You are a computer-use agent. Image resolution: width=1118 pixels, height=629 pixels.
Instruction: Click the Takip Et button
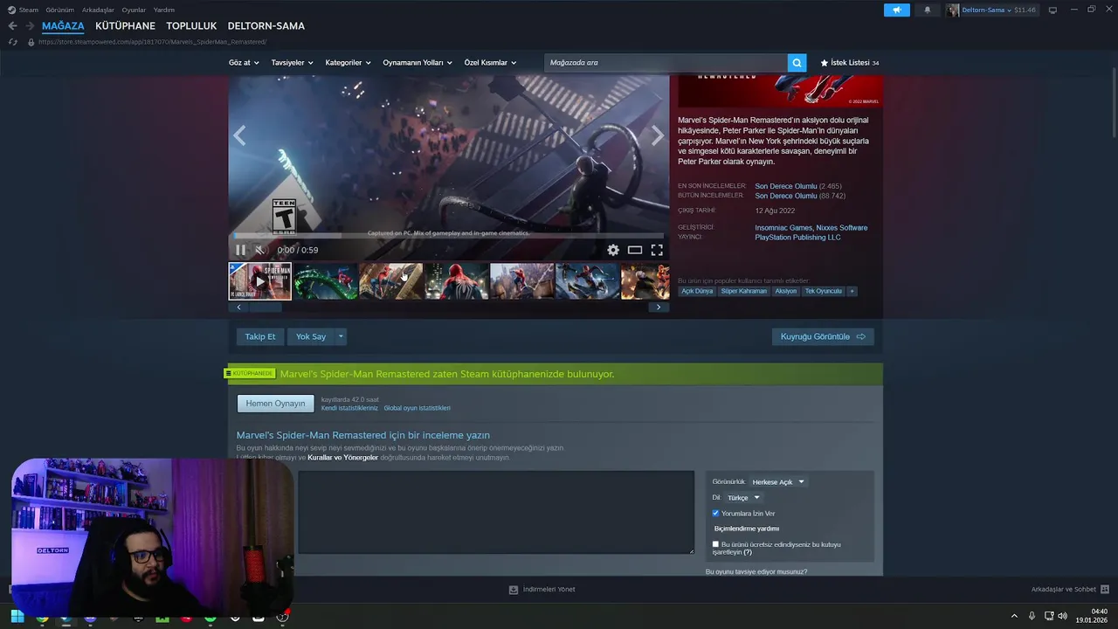(x=260, y=336)
